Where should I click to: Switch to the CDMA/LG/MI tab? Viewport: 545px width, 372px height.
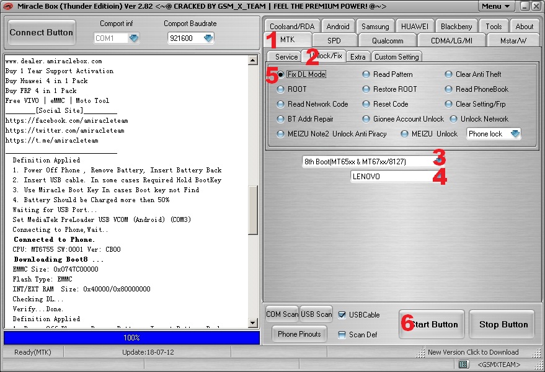451,41
